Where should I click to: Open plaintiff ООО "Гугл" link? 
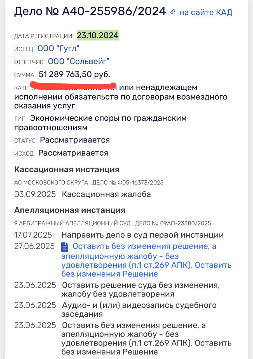tap(58, 49)
